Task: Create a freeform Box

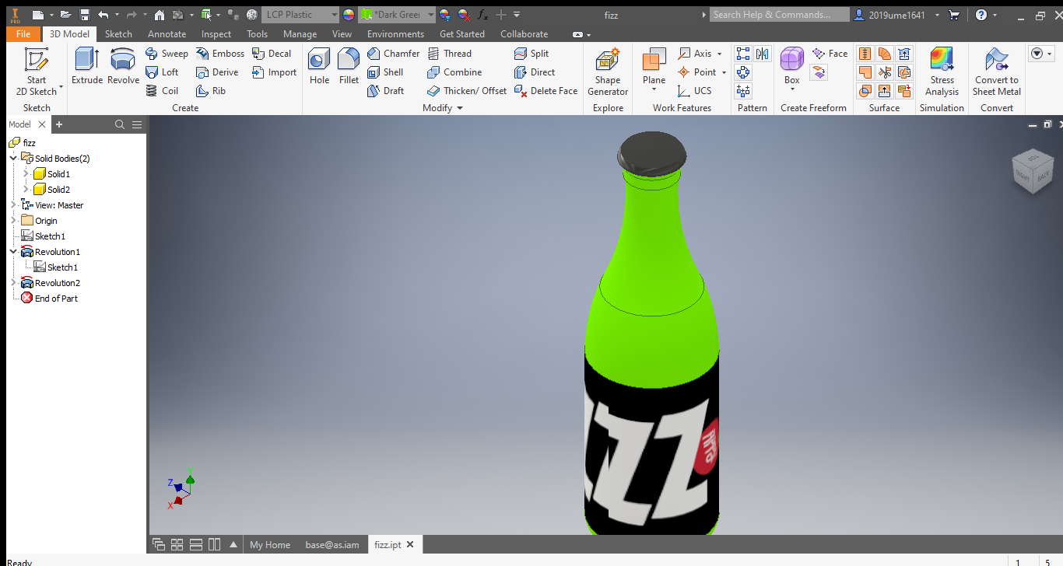Action: tap(791, 68)
